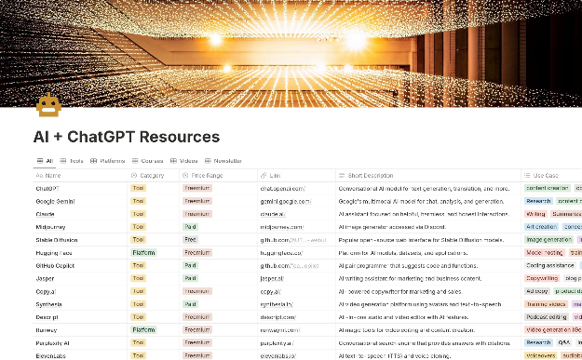Open the Videos view tab
This screenshot has width=582, height=360.
coord(184,161)
